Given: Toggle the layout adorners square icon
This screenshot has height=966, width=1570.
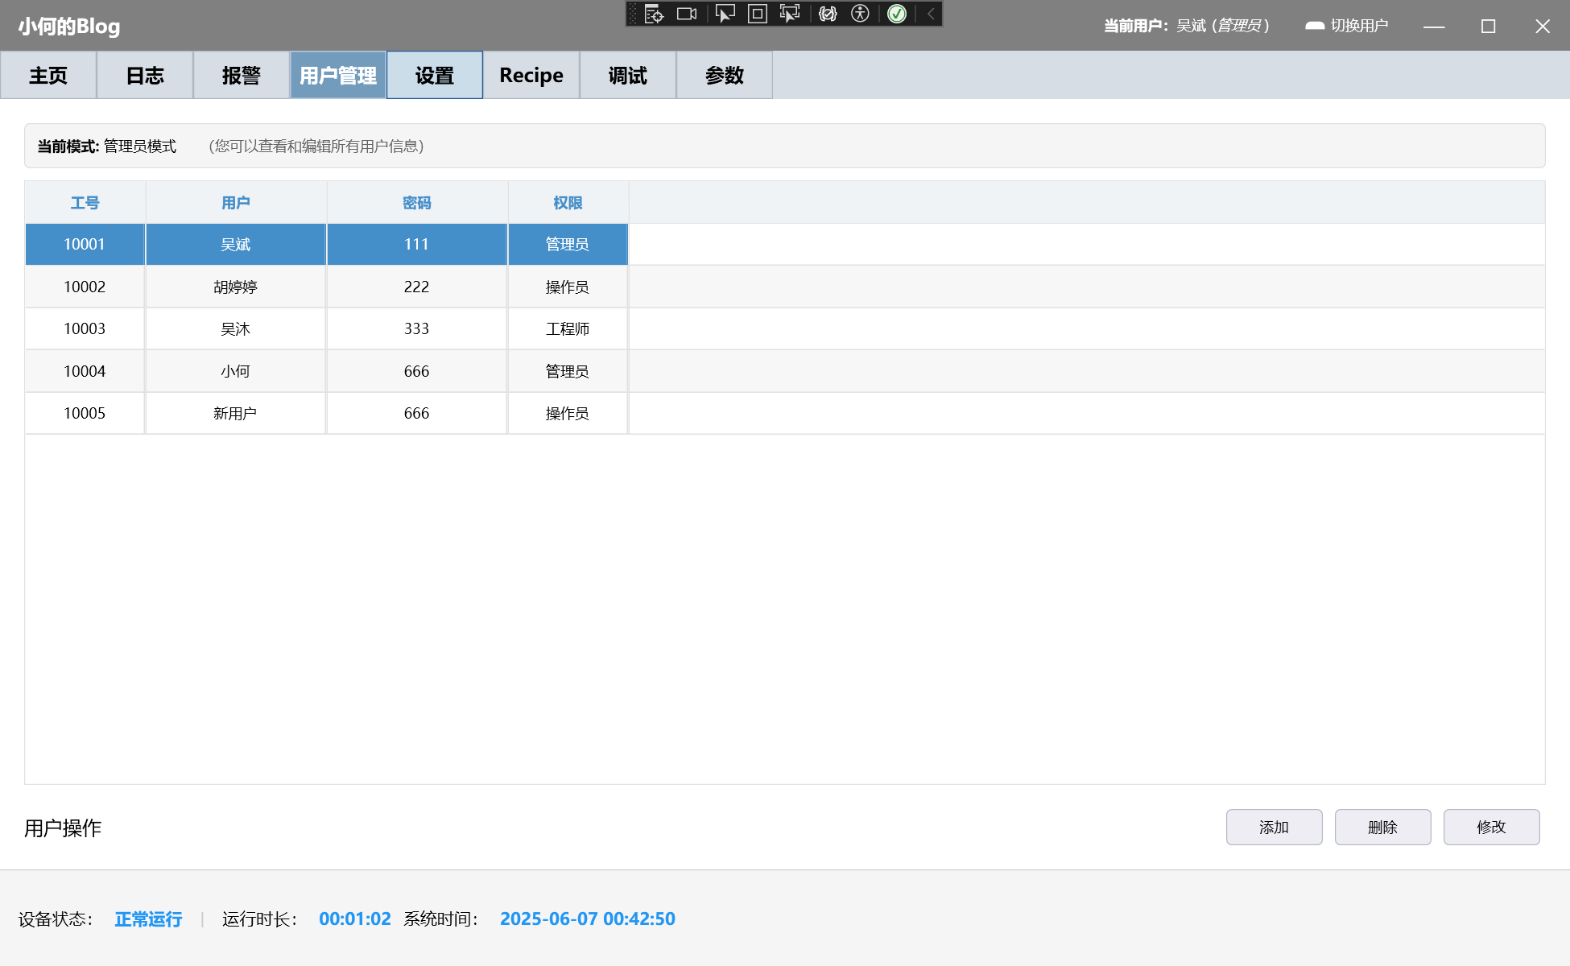Looking at the screenshot, I should coord(757,14).
